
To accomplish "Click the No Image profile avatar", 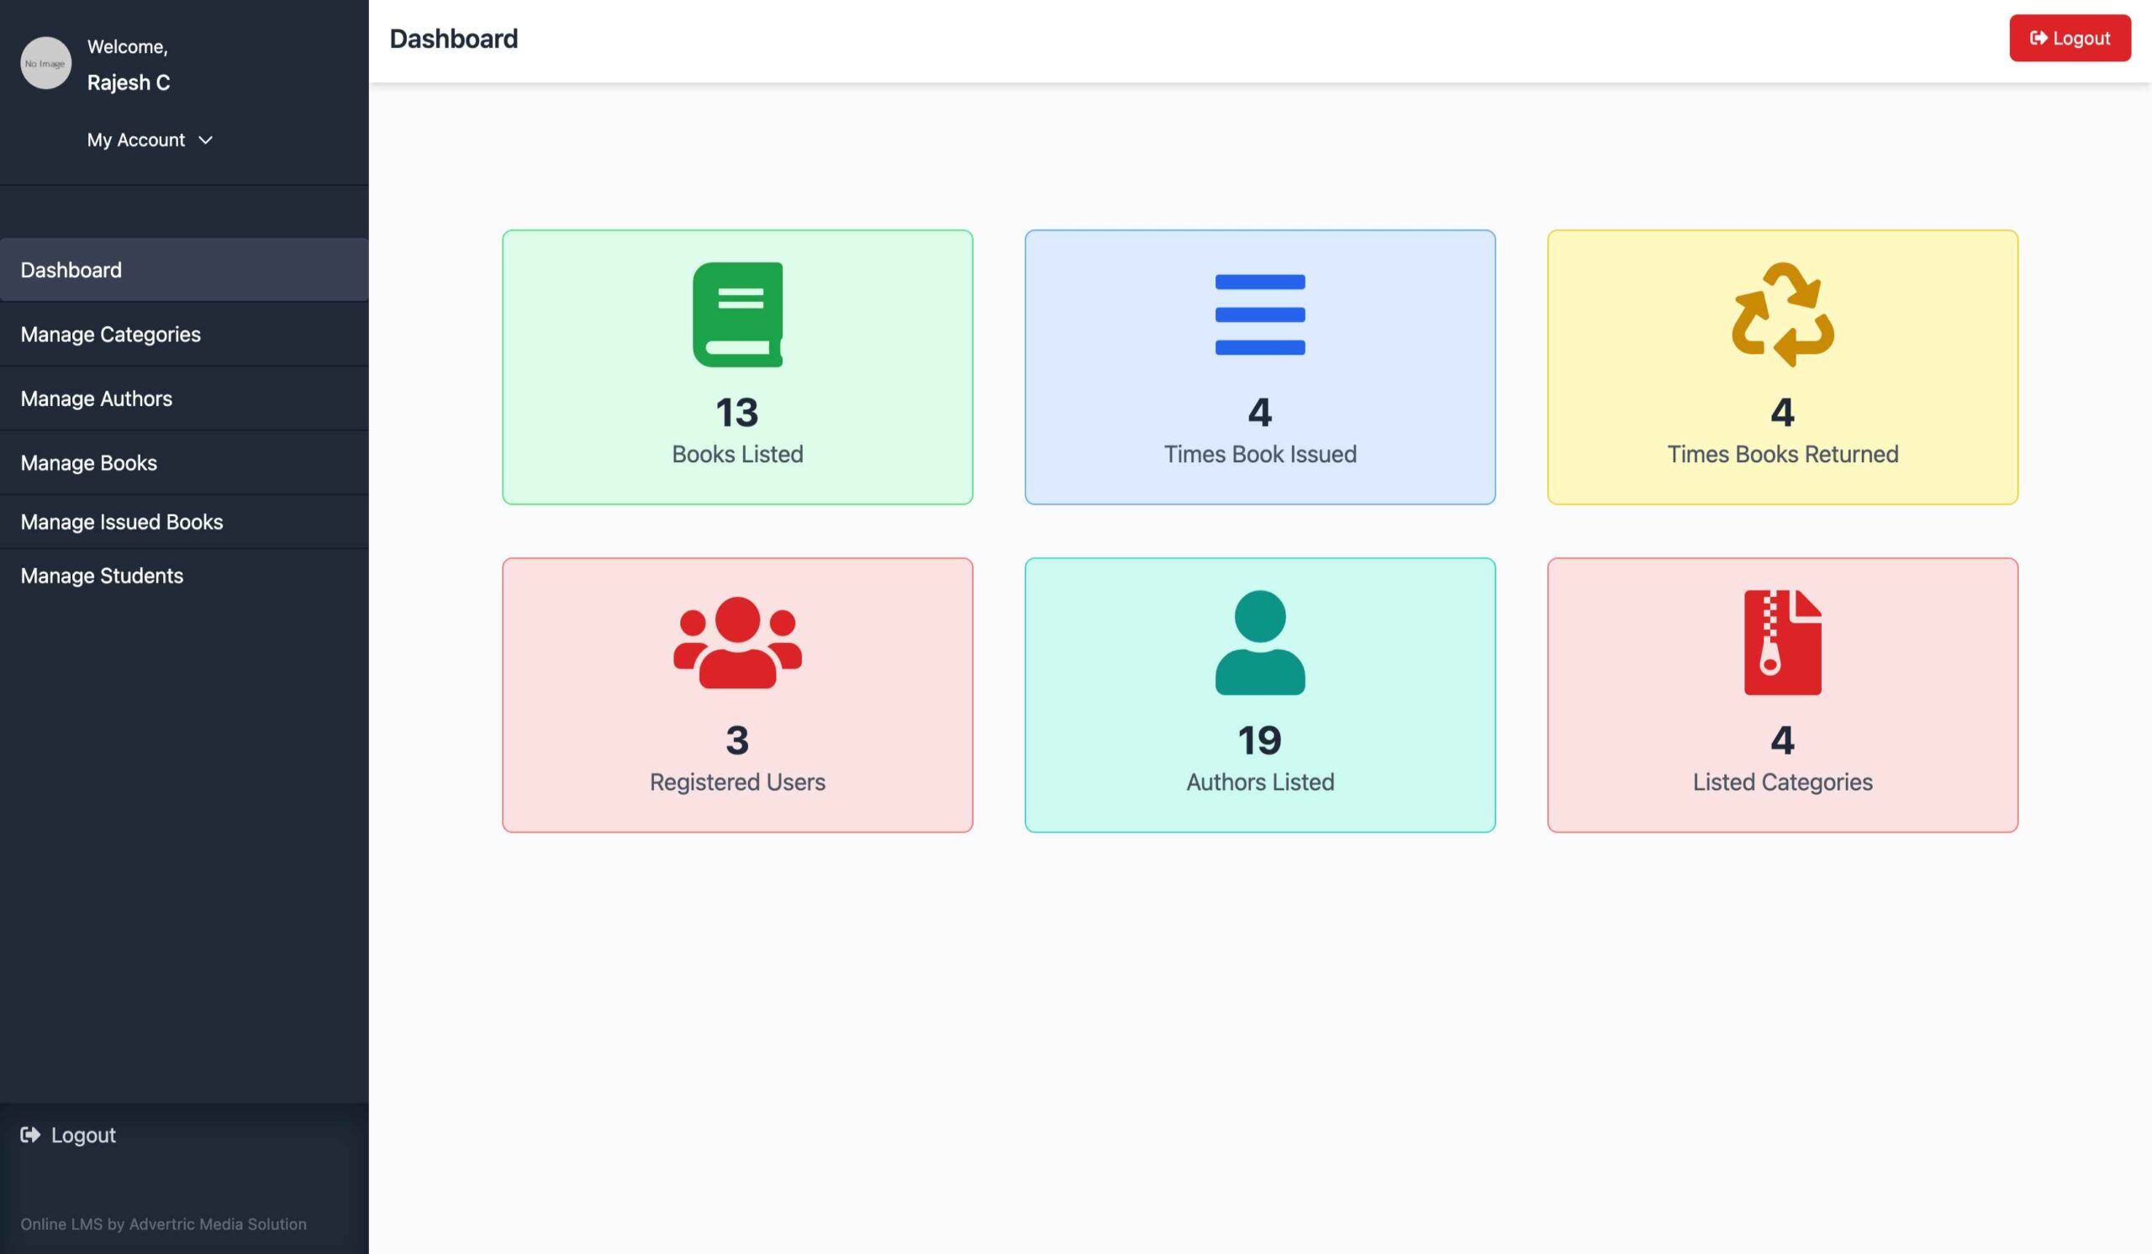I will [45, 63].
